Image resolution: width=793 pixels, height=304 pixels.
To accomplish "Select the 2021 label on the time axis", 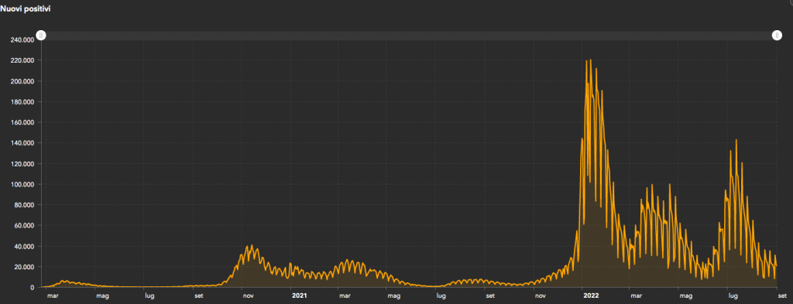I will coord(300,295).
